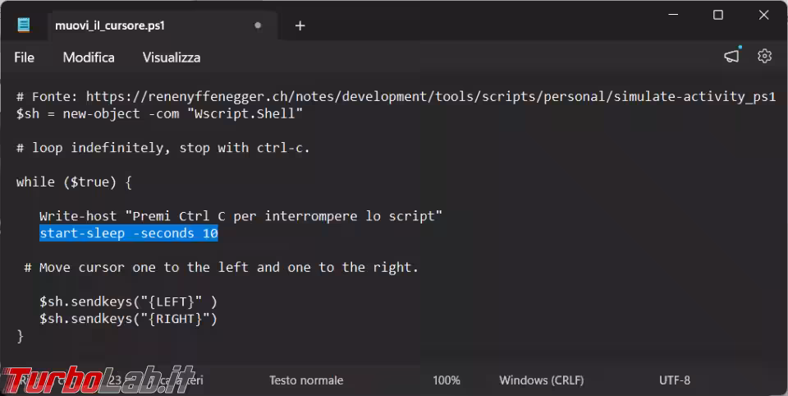Screen dimensions: 788x396
Task: Click the highlighted start-sleep -seconds 10 line
Action: [x=129, y=233]
